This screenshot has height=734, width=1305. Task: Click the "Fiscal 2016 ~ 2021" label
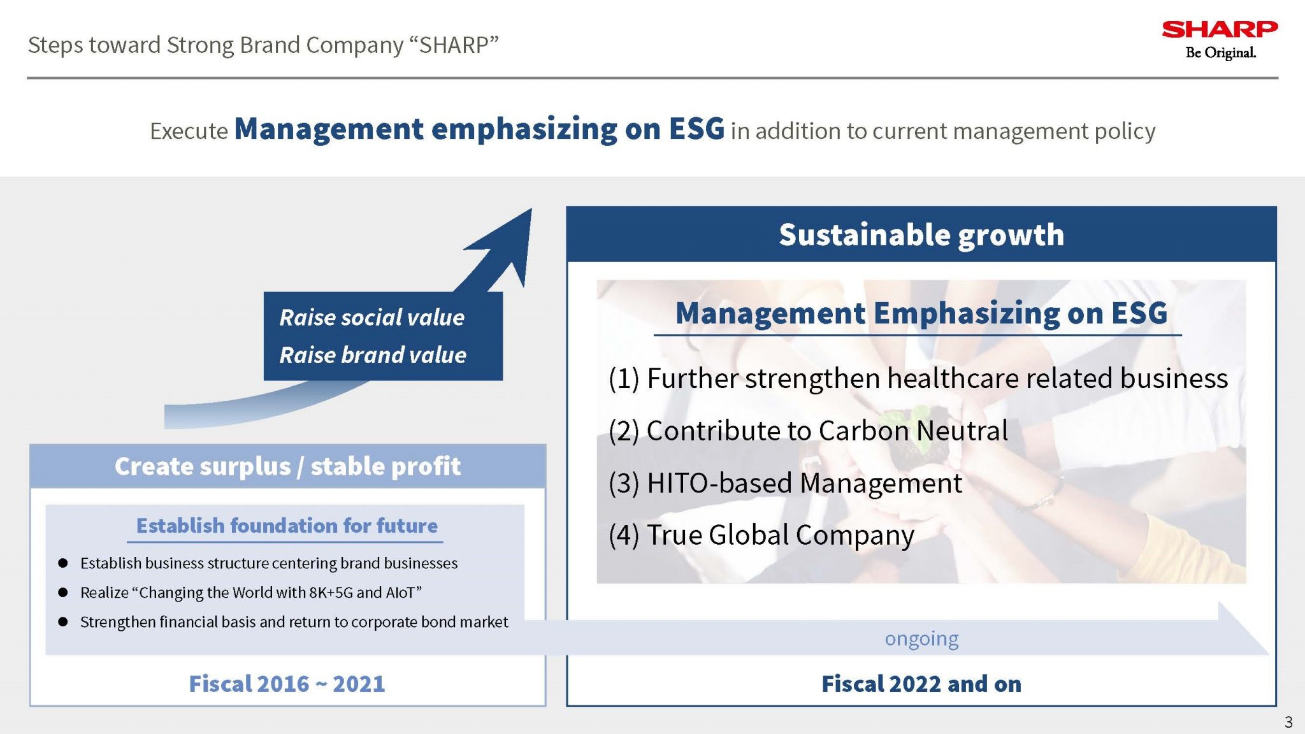coord(287,684)
